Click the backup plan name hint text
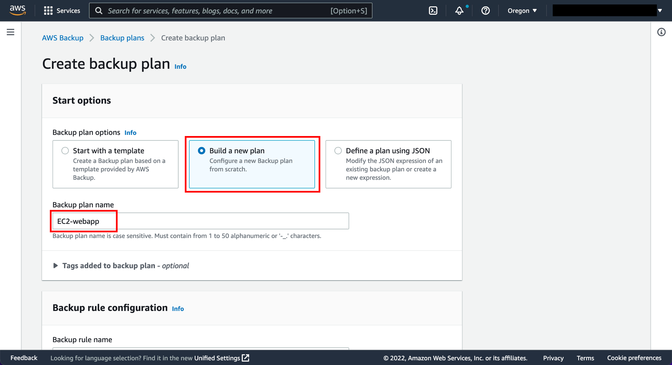The image size is (672, 365). coord(187,236)
